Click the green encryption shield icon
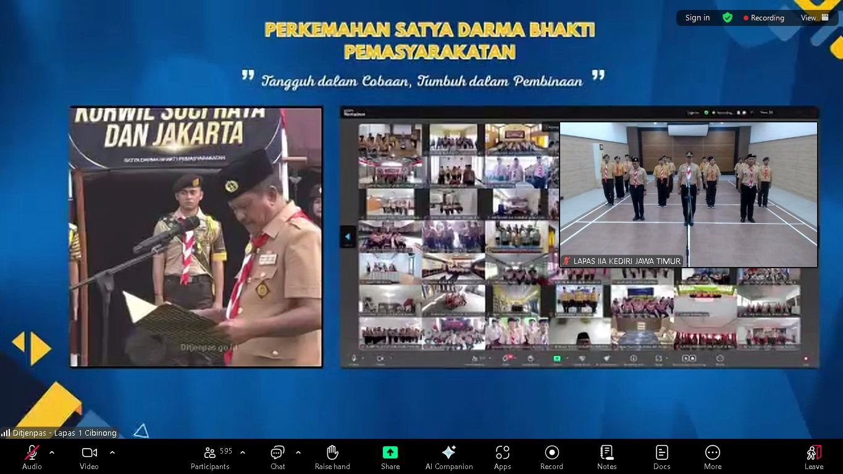Screen dimensions: 843x474 728,18
